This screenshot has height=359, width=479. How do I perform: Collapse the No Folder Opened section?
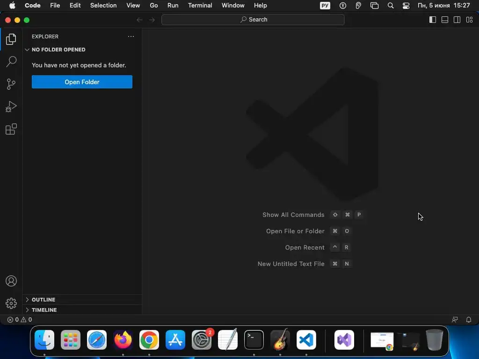pyautogui.click(x=82, y=50)
